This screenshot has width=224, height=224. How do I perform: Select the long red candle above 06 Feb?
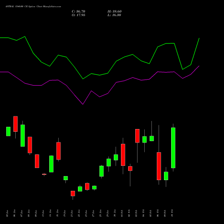159,166
